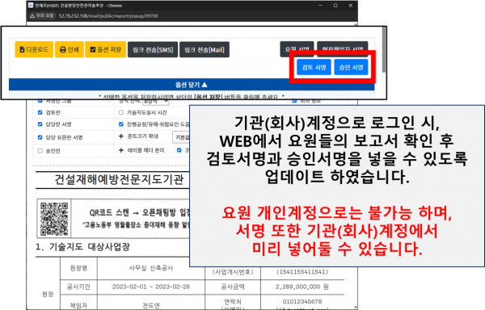Click the 테이블 헤더 분리 plus icon
Screen dimensions: 485x310
(121, 150)
